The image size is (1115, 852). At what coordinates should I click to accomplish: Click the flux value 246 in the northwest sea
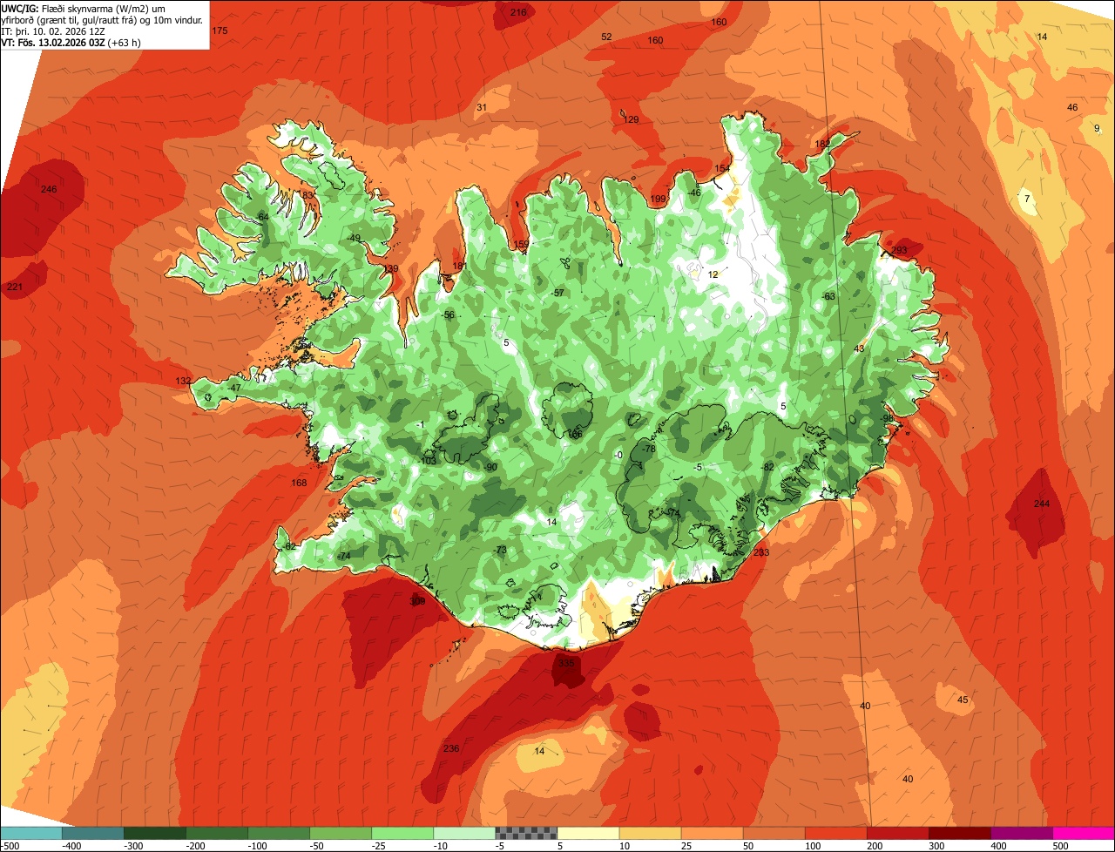(x=49, y=189)
